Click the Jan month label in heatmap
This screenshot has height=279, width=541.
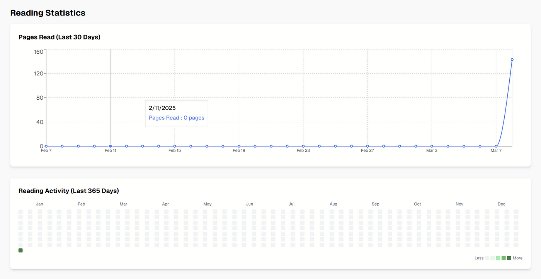tap(39, 204)
